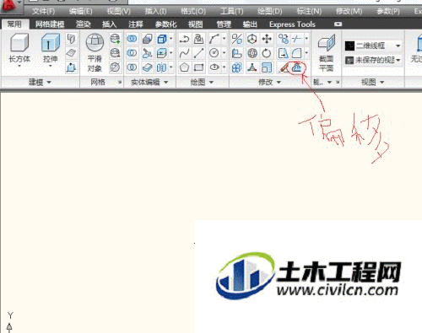Switch to the 渲染 ribbon tab

click(84, 24)
